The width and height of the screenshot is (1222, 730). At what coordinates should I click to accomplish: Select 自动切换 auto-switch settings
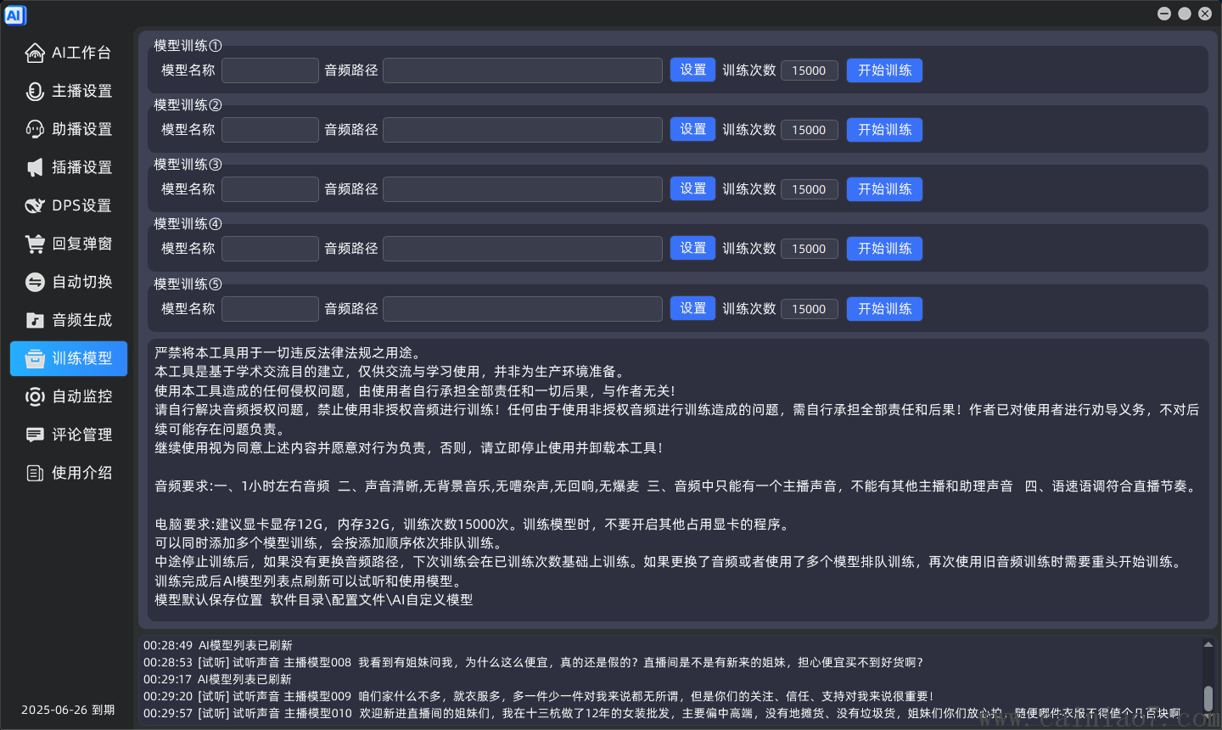68,282
